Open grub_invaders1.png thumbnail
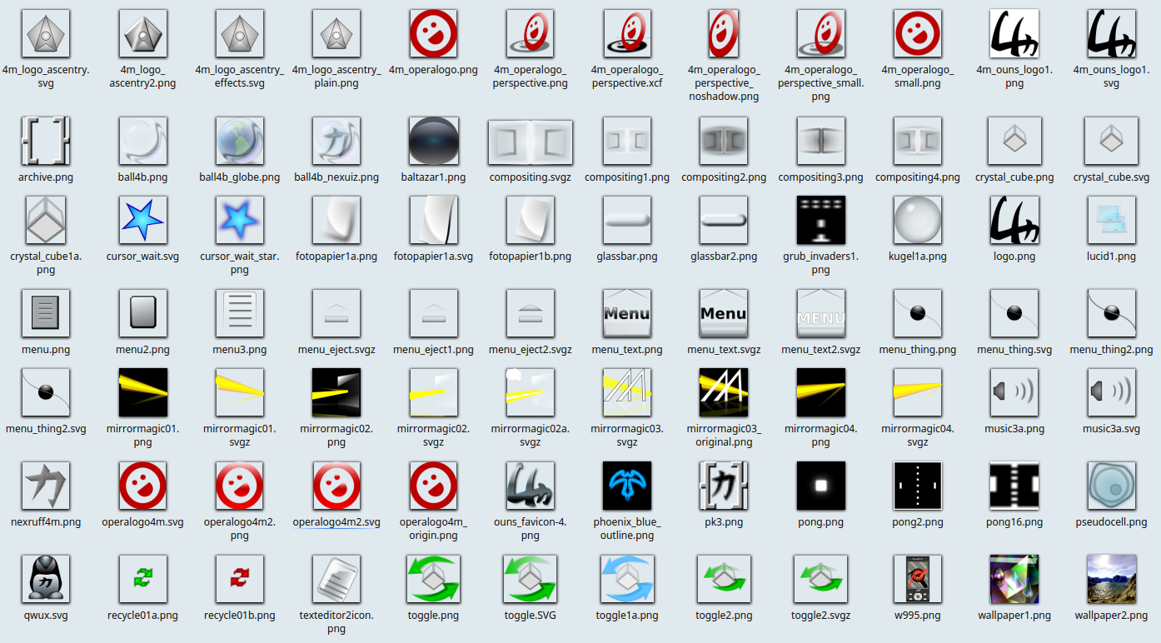This screenshot has width=1161, height=643. 821,220
